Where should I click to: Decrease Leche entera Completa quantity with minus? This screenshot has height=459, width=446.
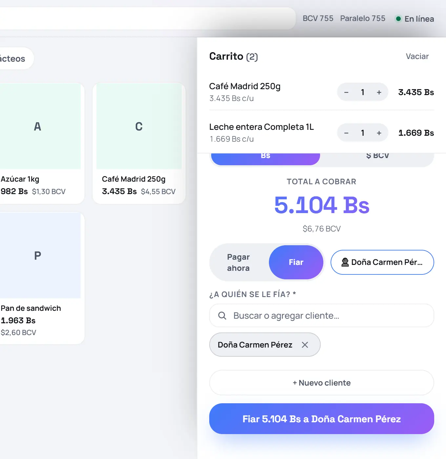(x=346, y=133)
